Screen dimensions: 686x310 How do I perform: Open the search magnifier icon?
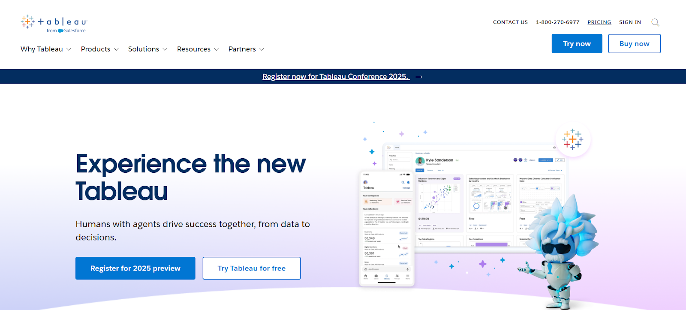[x=655, y=22]
